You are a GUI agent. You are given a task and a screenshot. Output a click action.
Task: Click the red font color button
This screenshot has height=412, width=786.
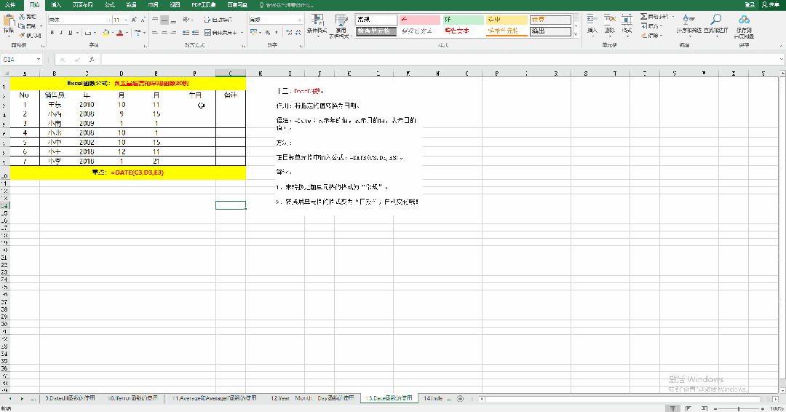(120, 33)
